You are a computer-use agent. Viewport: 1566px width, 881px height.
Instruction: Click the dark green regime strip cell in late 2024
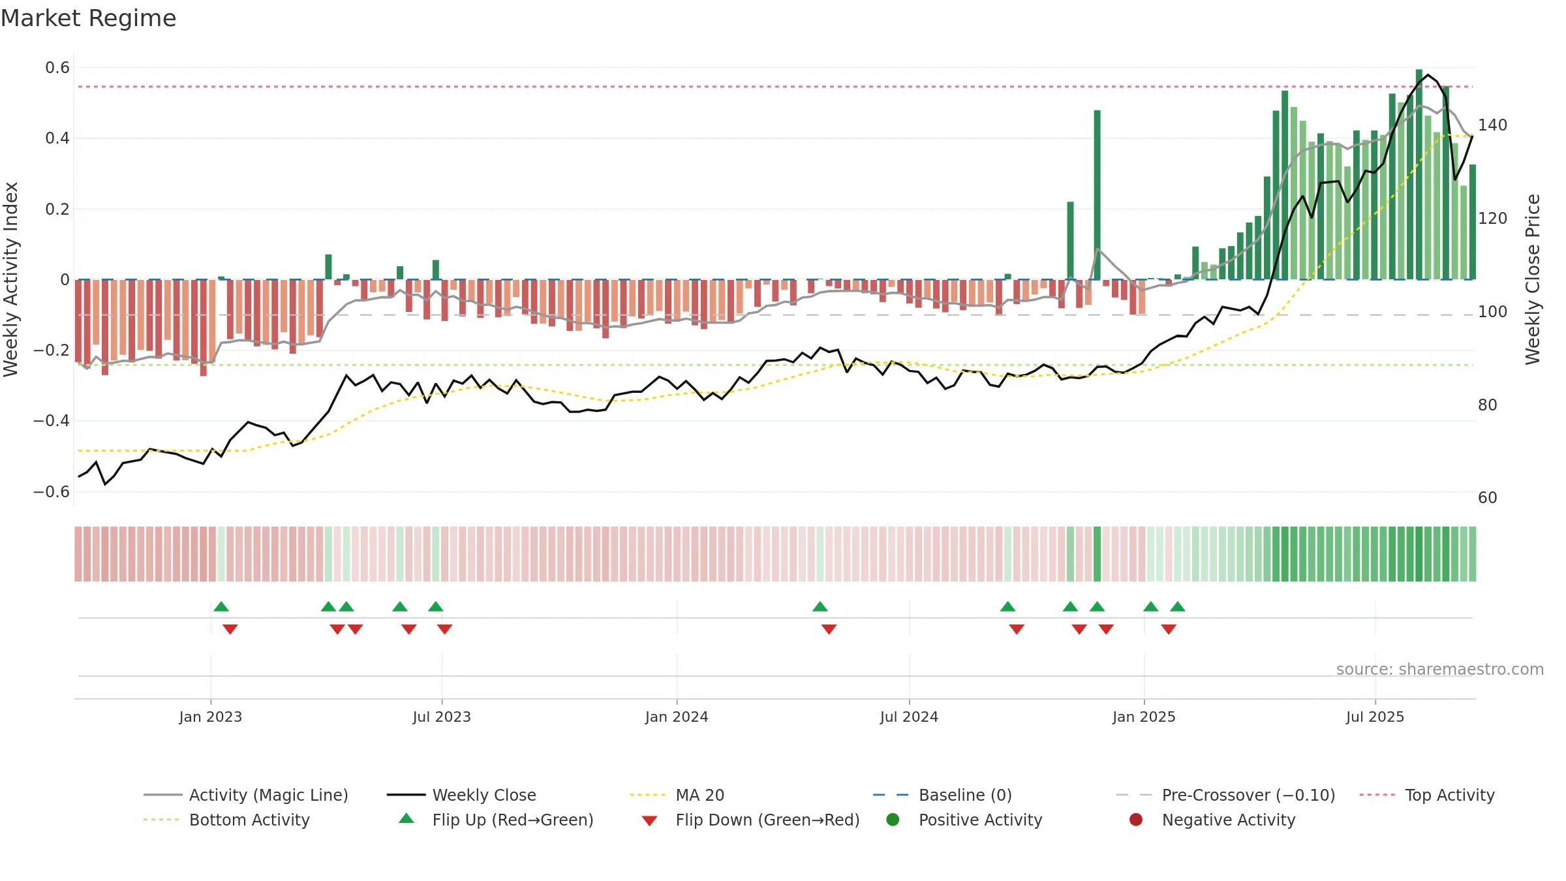click(1098, 554)
